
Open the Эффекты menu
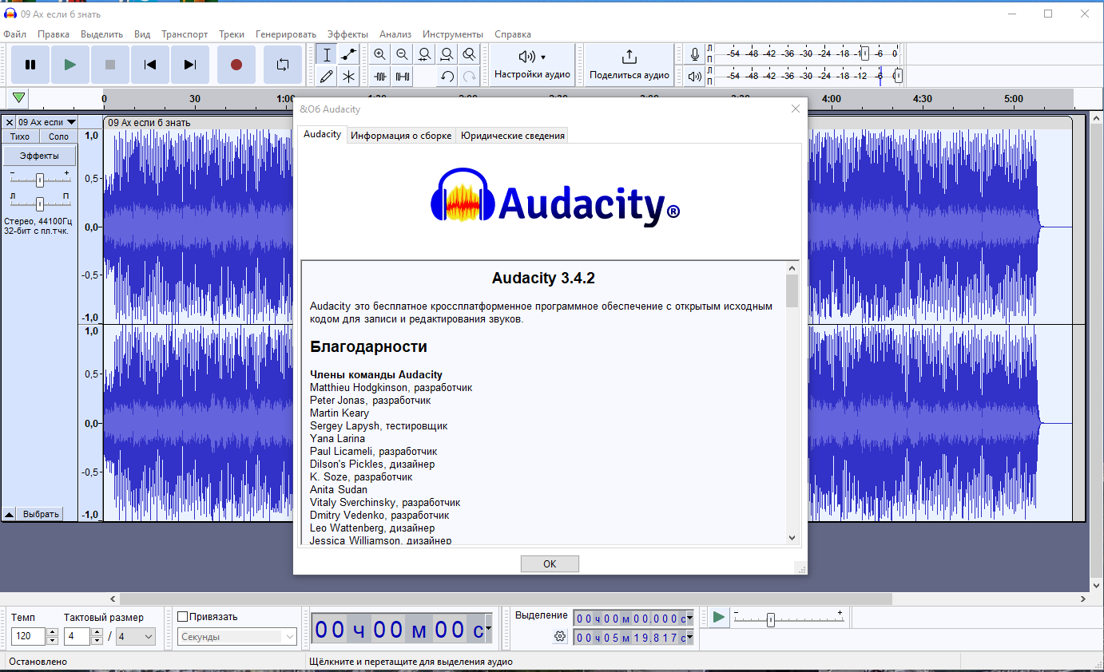(347, 34)
